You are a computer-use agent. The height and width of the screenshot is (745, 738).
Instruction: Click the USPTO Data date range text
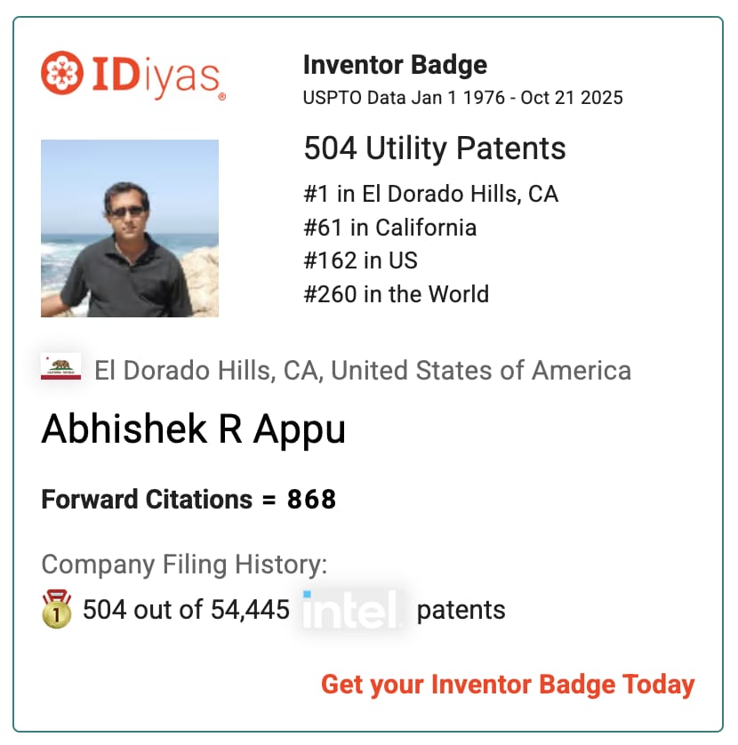[462, 97]
